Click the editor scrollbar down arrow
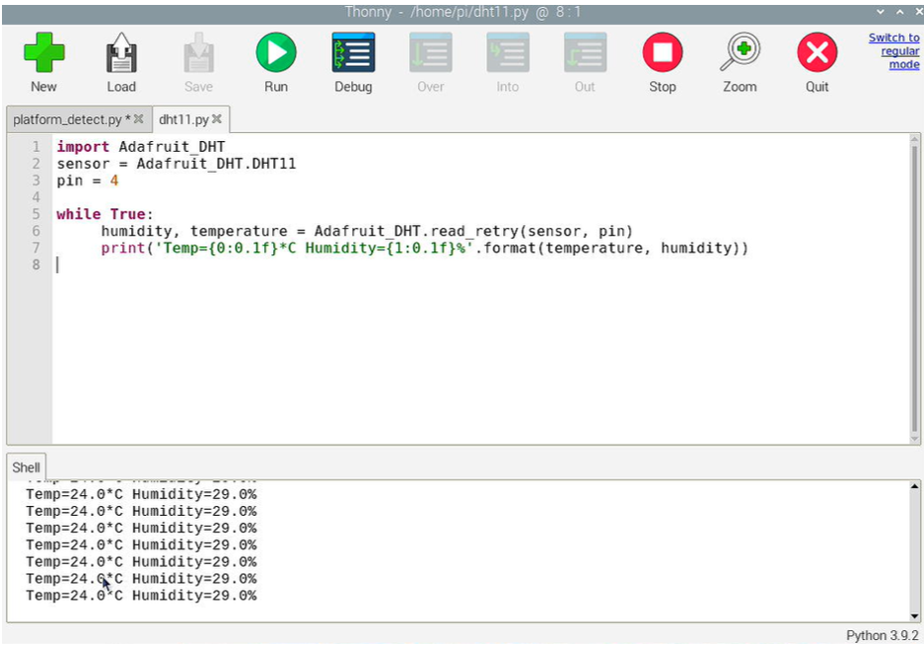Viewport: 924px width, 645px height. (x=914, y=439)
